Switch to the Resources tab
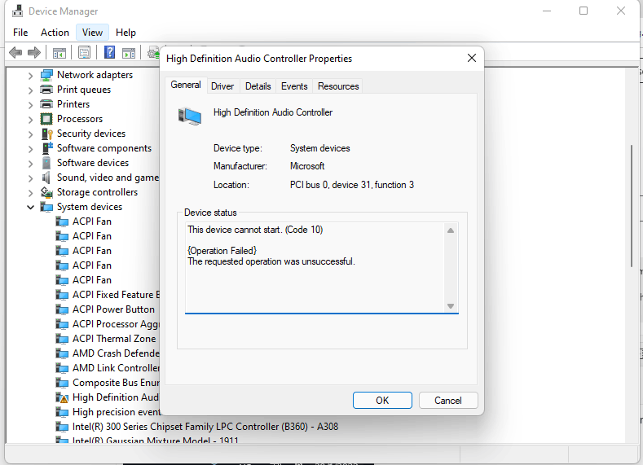This screenshot has width=643, height=465. click(338, 86)
